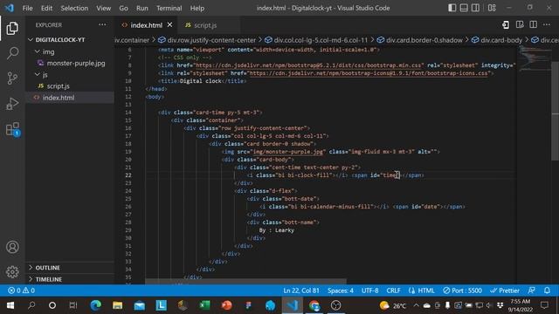Click the horizontal editor scrollbar
This screenshot has height=314, width=559.
click(245, 281)
